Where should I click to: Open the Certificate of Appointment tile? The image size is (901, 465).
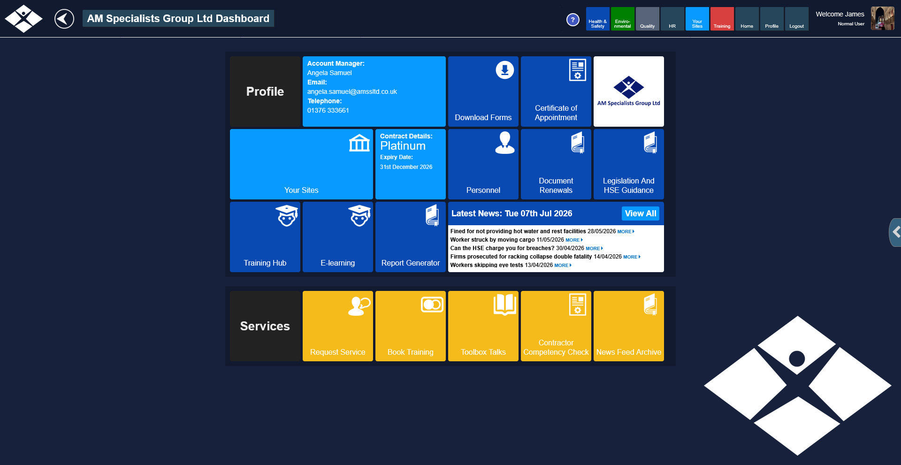coord(556,91)
